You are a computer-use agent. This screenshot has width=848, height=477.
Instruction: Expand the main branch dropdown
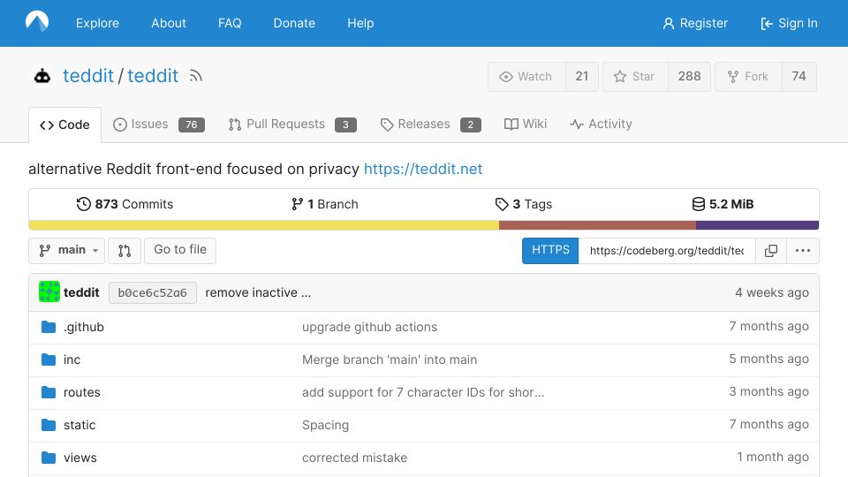click(66, 250)
